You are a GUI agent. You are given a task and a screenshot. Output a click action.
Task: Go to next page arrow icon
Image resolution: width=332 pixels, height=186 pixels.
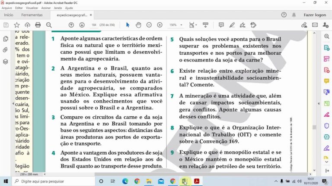(82, 25)
